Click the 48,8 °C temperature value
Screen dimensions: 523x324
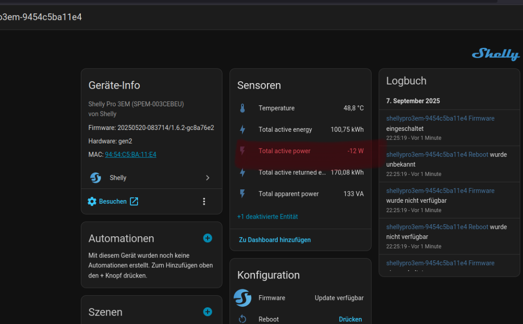pos(353,108)
